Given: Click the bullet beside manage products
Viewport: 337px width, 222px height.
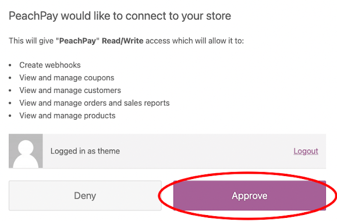Looking at the screenshot, I should [10, 116].
